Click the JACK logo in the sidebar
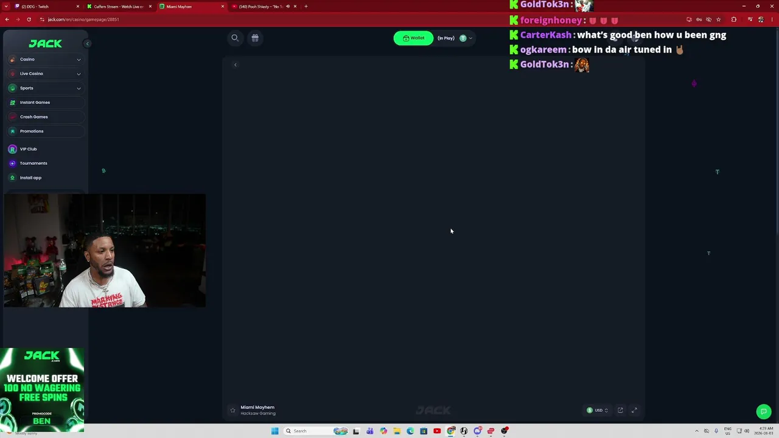Screen dimensions: 779x438 coord(46,44)
